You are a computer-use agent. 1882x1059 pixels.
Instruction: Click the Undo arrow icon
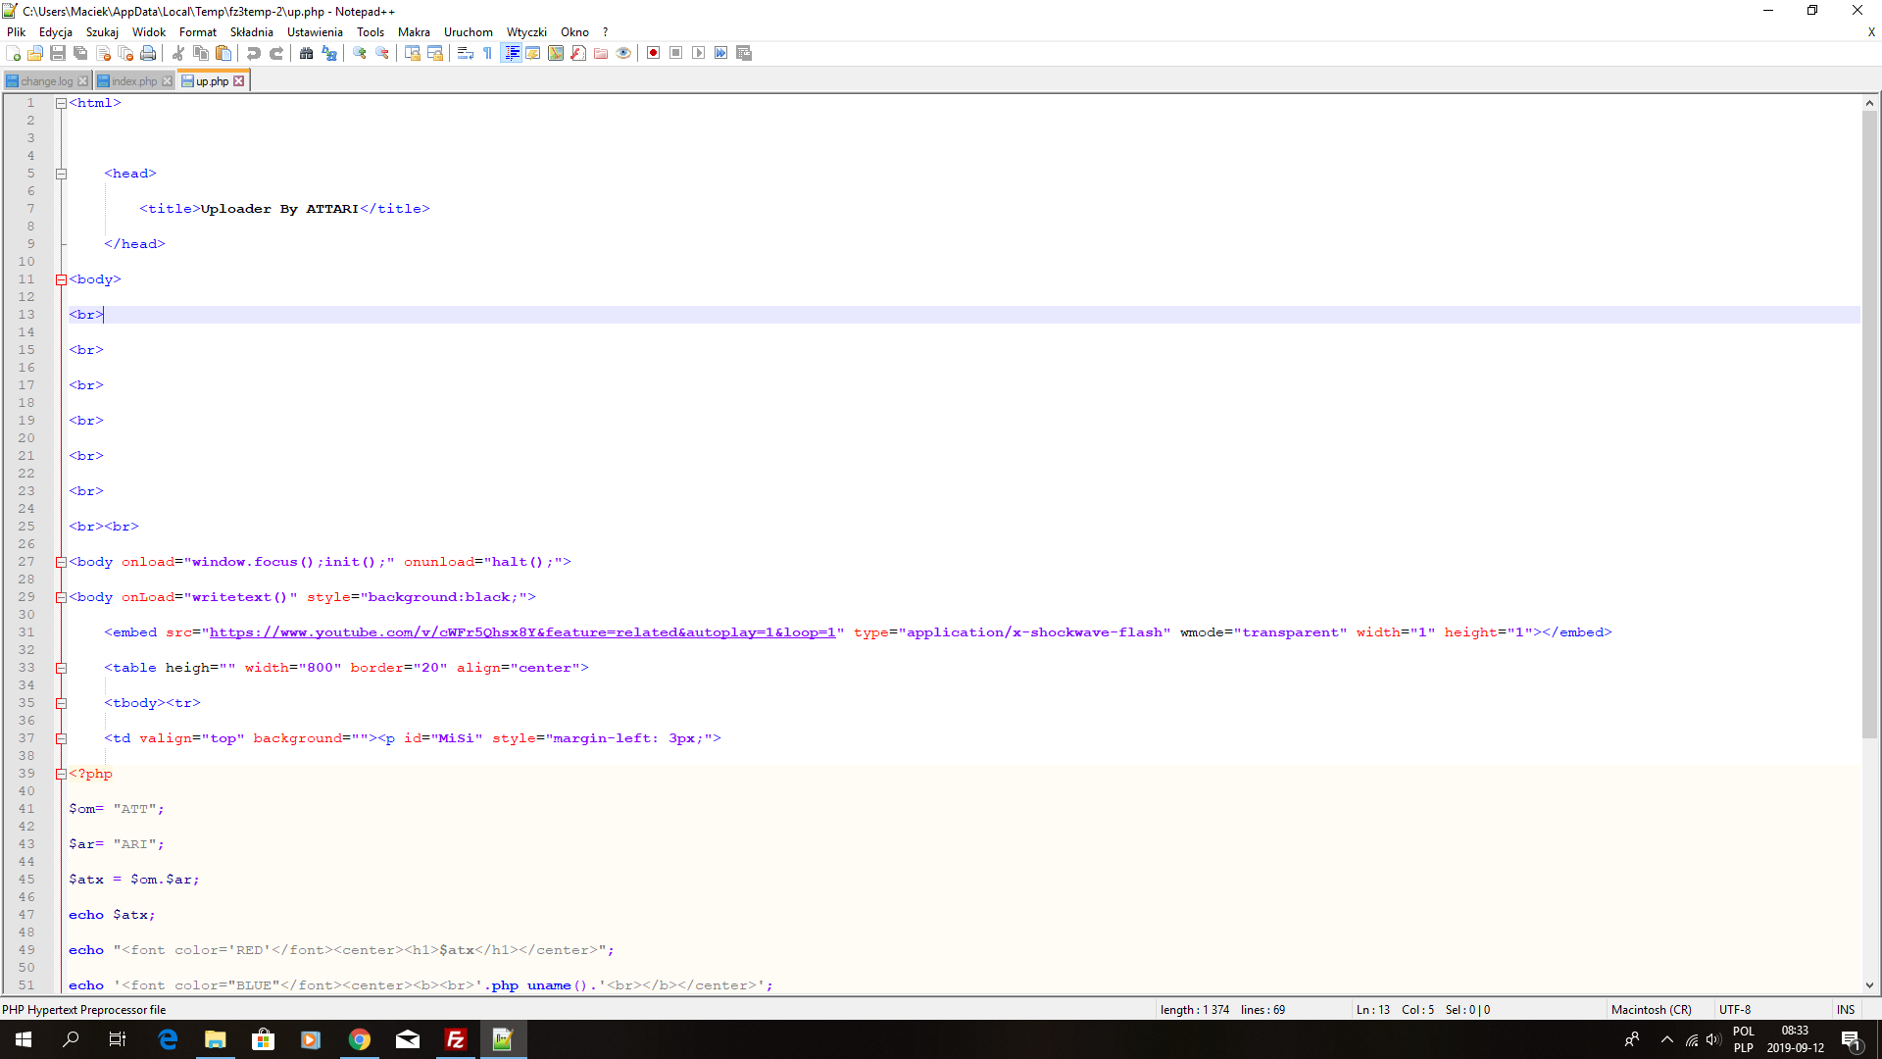[254, 53]
